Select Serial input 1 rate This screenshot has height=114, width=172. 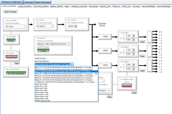coord(66,86)
